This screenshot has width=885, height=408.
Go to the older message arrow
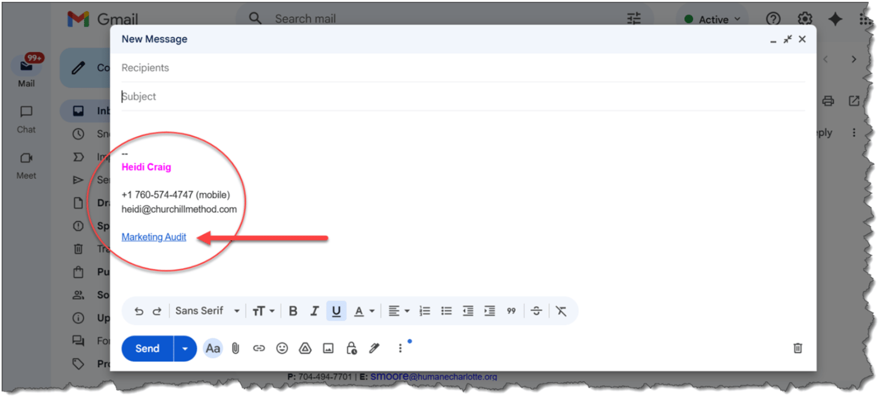click(854, 59)
